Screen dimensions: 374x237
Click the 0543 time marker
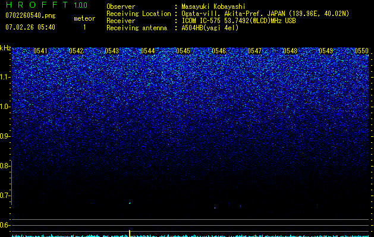112,51
